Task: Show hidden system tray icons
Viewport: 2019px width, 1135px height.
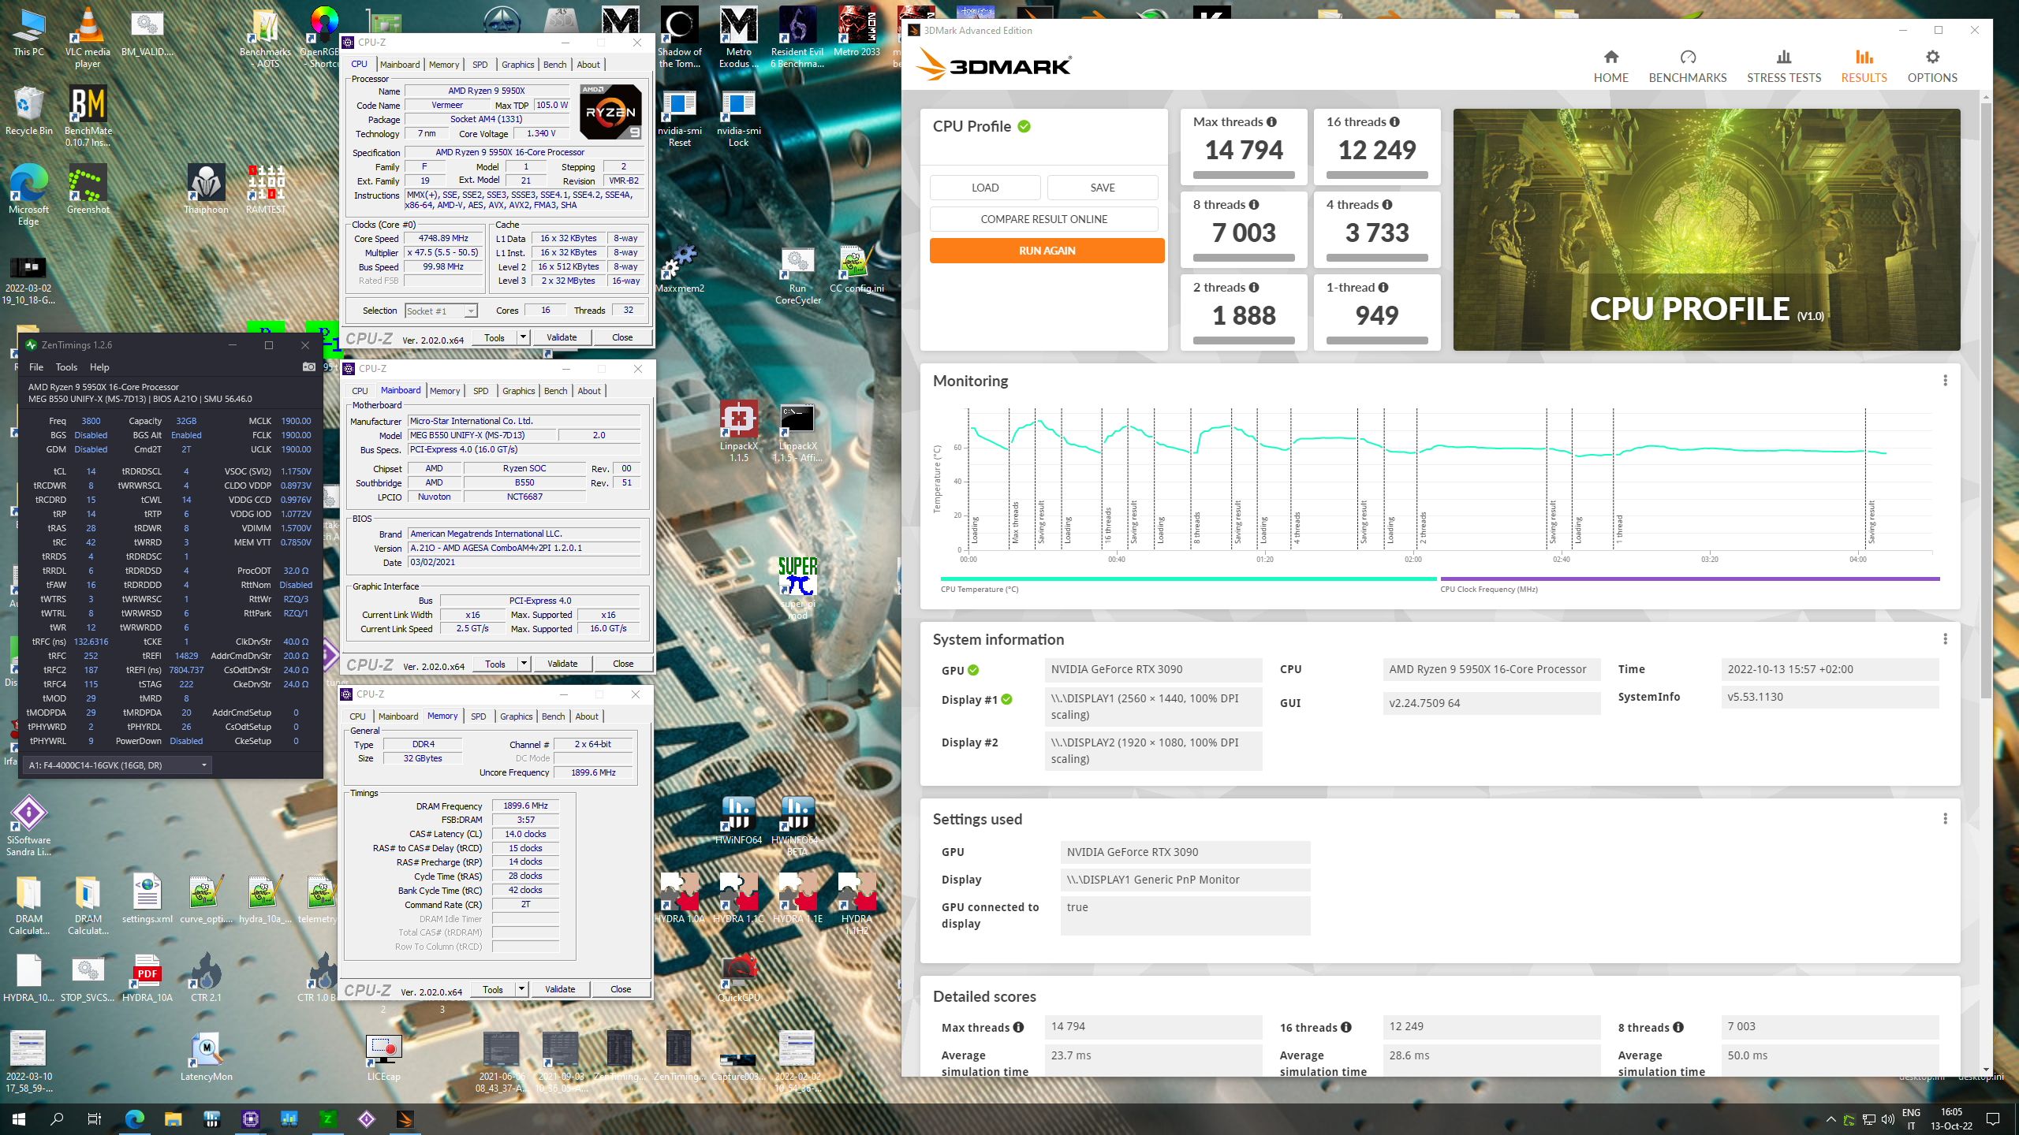Action: point(1831,1119)
